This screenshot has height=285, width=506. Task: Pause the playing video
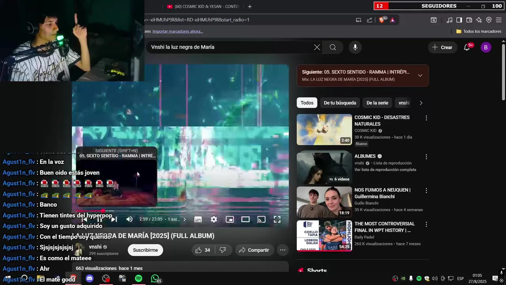(x=99, y=219)
